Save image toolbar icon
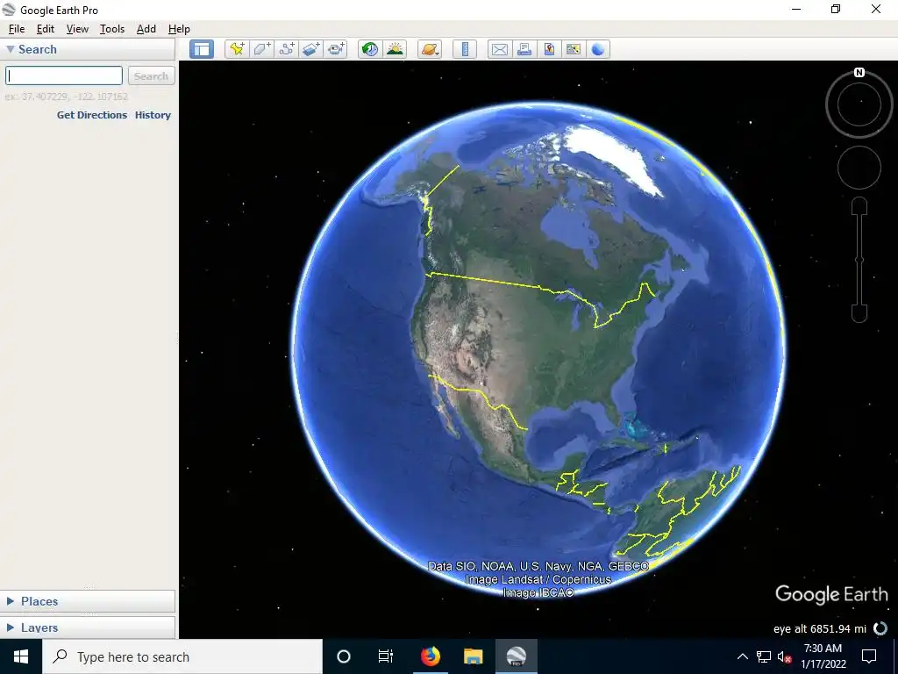The image size is (898, 674). (549, 49)
